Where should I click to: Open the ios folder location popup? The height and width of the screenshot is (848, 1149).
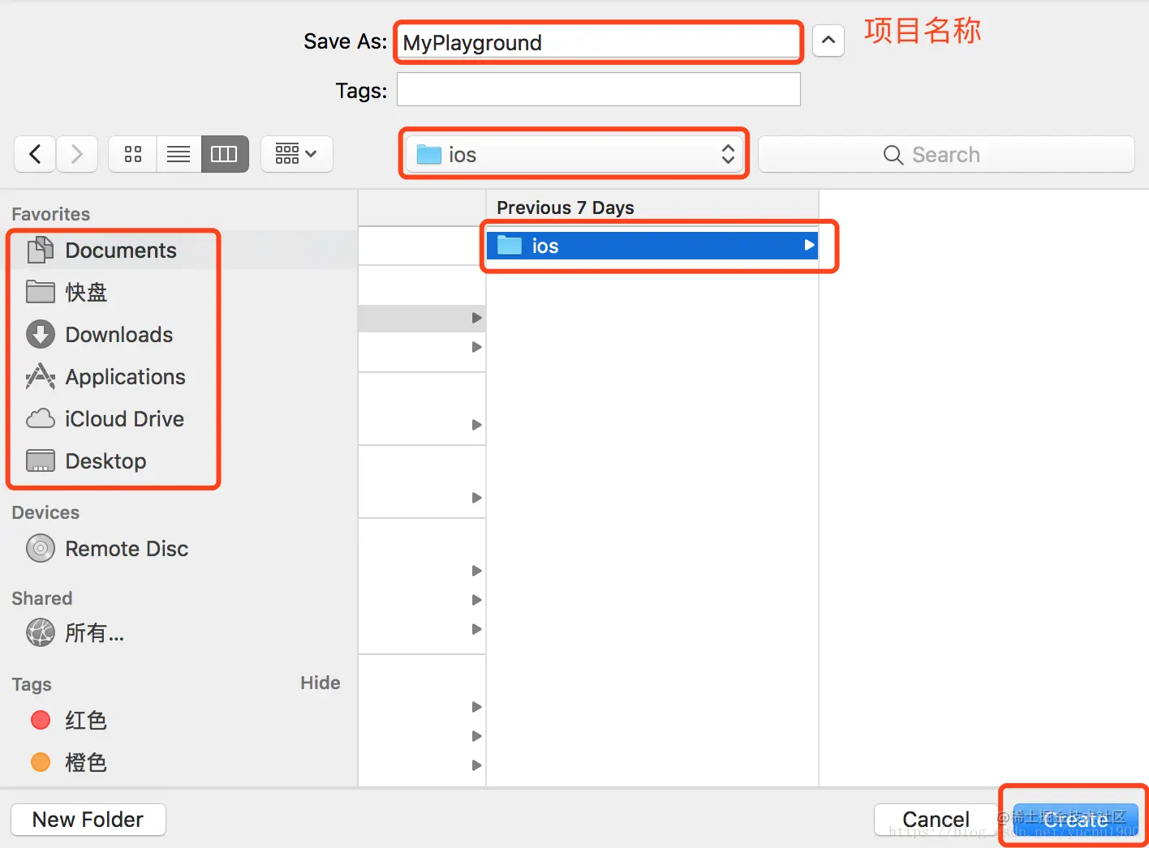(x=575, y=154)
